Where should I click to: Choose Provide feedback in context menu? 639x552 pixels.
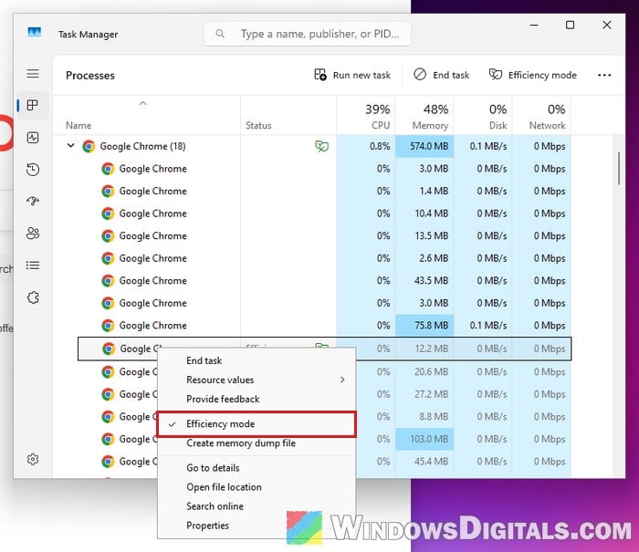(x=257, y=399)
